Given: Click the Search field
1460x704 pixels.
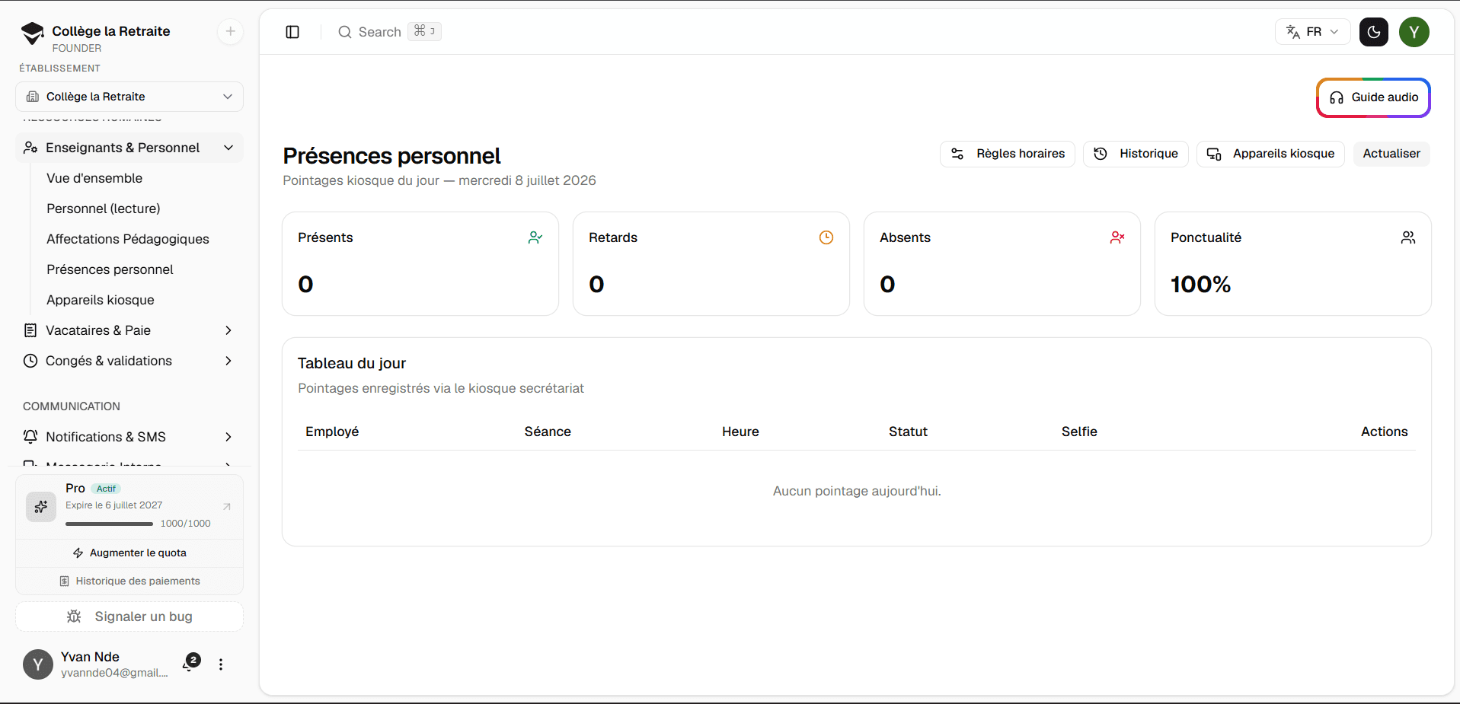Looking at the screenshot, I should 390,32.
